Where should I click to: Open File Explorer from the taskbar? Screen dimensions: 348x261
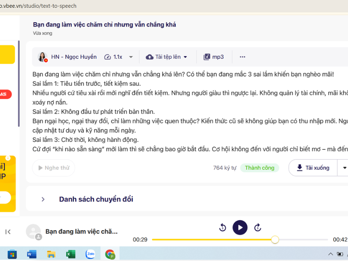tap(51, 254)
